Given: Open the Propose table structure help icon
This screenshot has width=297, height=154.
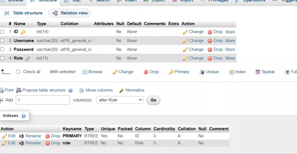Looking at the screenshot, I should (x=70, y=91).
